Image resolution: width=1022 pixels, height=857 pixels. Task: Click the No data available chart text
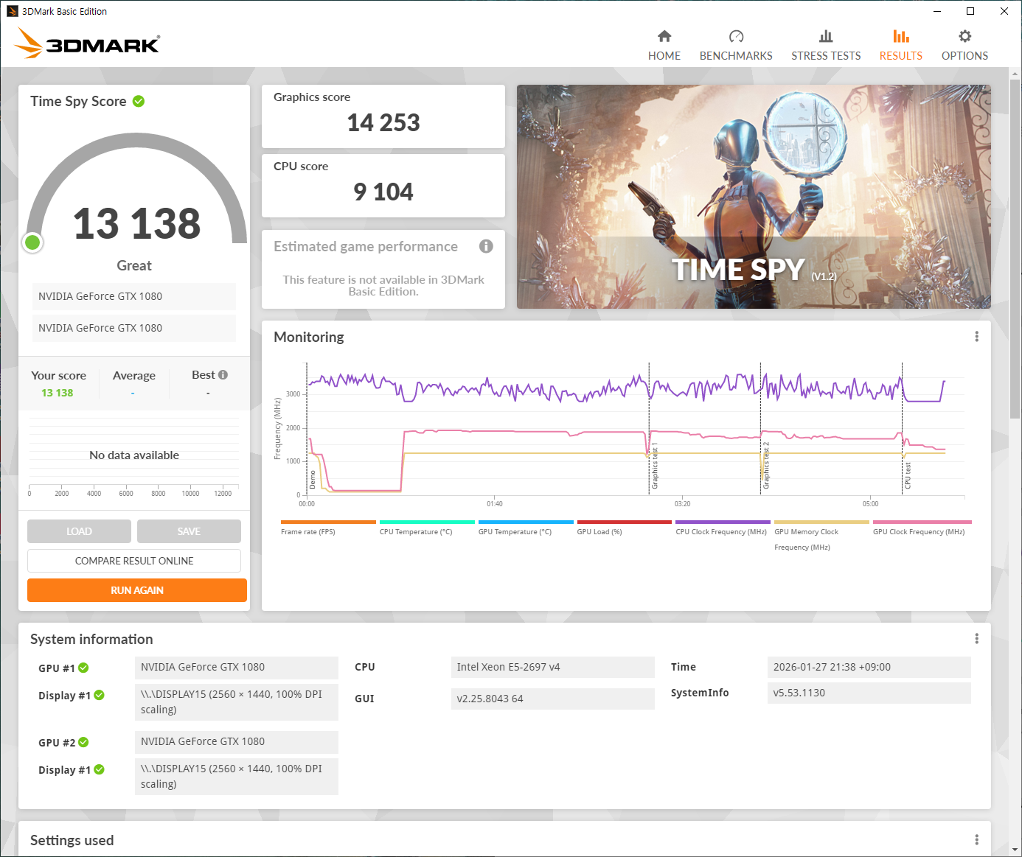click(134, 455)
